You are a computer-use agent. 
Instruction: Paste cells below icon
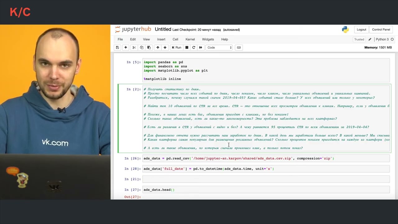(x=149, y=48)
